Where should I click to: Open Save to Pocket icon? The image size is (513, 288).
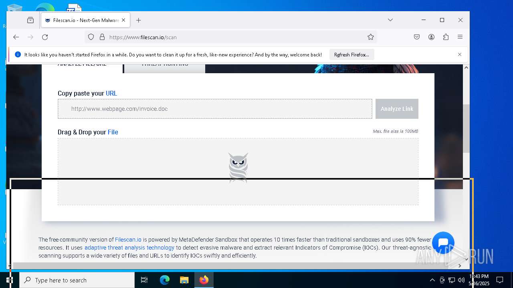click(x=417, y=37)
